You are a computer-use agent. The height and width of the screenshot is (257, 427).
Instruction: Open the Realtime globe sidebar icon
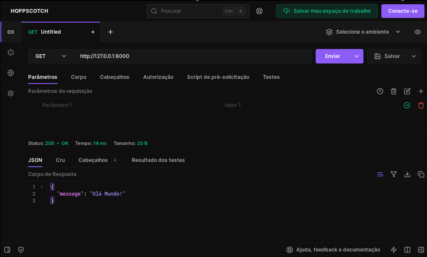pos(11,73)
